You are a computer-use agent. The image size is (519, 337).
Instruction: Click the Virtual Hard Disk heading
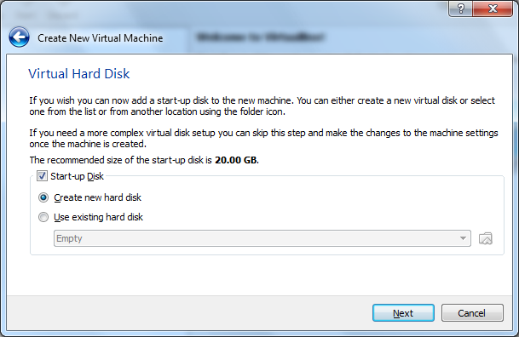78,73
